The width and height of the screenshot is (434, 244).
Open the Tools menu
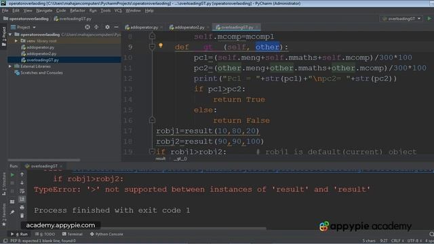[x=106, y=11]
